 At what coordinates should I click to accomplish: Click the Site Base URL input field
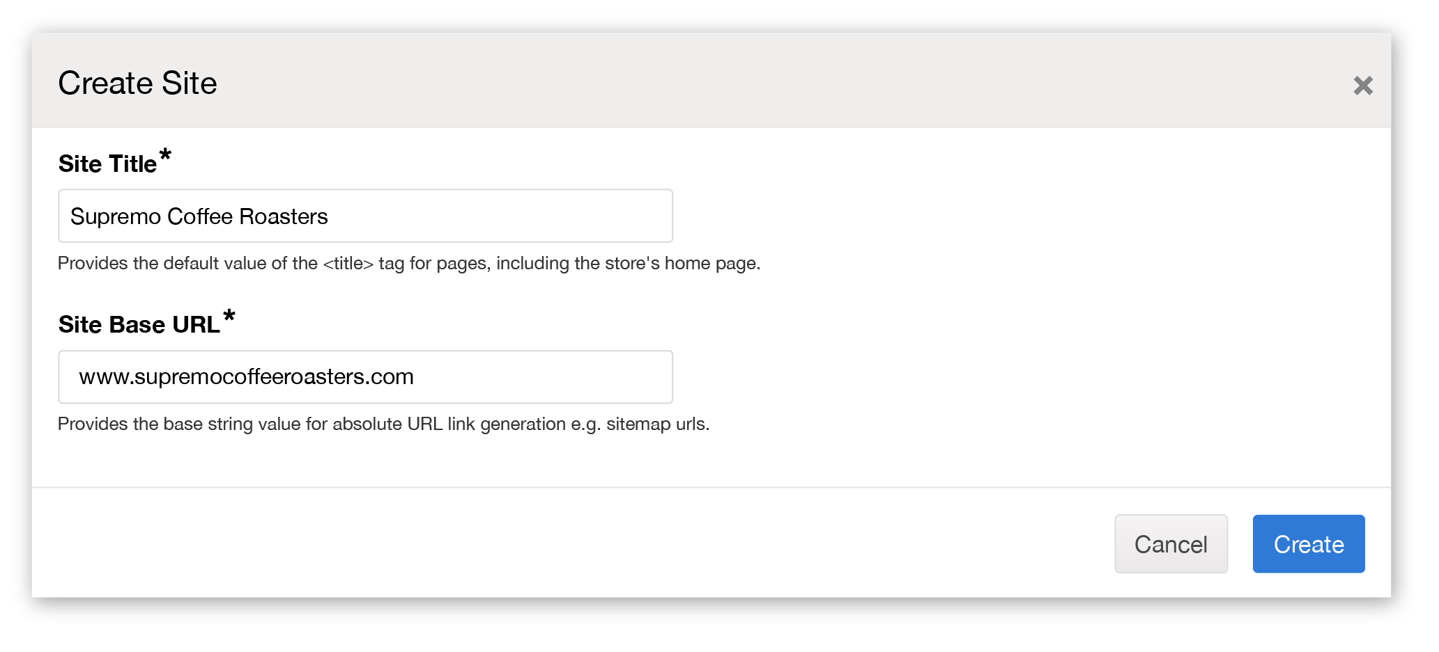click(x=364, y=376)
